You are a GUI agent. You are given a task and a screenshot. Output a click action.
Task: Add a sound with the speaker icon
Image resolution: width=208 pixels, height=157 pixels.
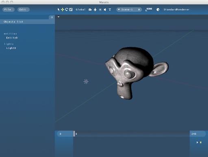click(x=105, y=10)
